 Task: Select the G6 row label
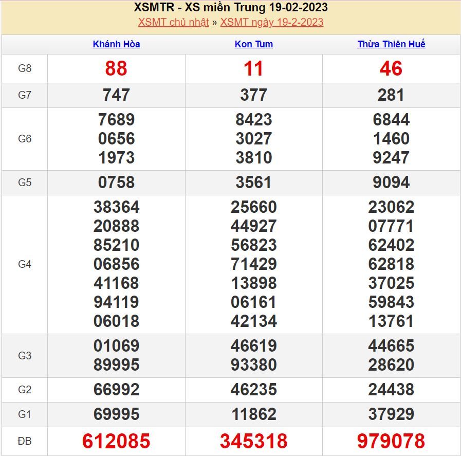coord(25,139)
